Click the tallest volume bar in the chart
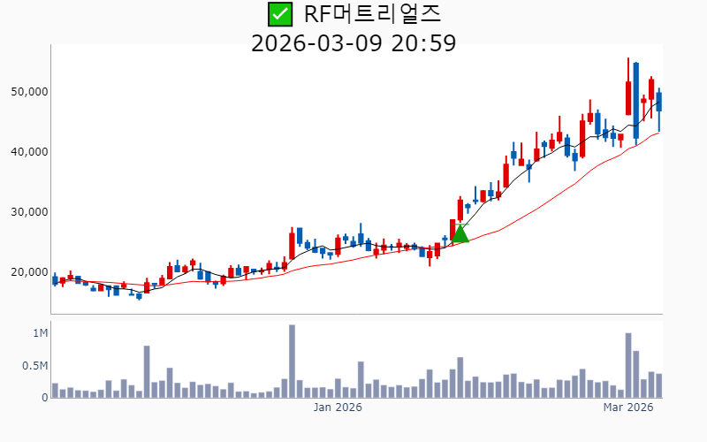This screenshot has height=442, width=707. coord(292,362)
